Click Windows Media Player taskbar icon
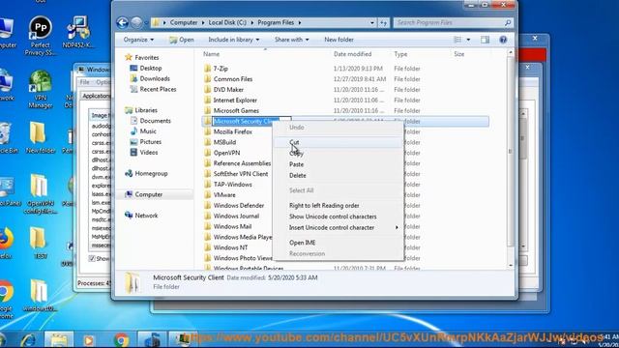The width and height of the screenshot is (619, 348). coord(89,339)
